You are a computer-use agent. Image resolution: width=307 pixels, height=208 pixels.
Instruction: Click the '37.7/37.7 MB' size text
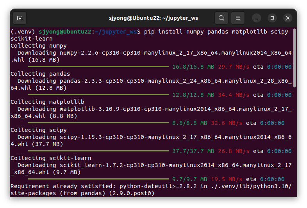[x=193, y=151]
